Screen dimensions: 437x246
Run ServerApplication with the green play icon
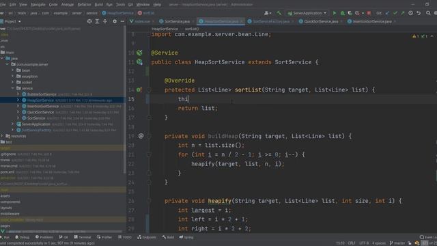335,13
